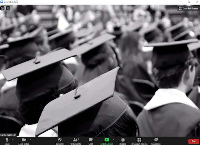Close the Zoom Meeting window
The height and width of the screenshot is (145, 200).
[197, 2]
